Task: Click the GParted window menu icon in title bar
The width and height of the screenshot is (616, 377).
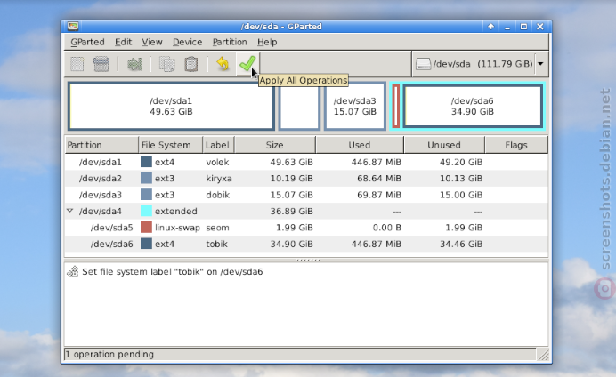Action: pos(73,27)
